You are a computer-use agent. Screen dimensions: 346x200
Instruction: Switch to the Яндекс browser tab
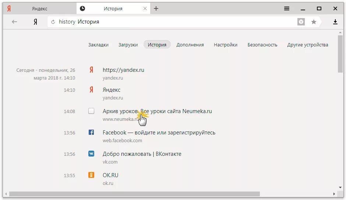pos(39,8)
